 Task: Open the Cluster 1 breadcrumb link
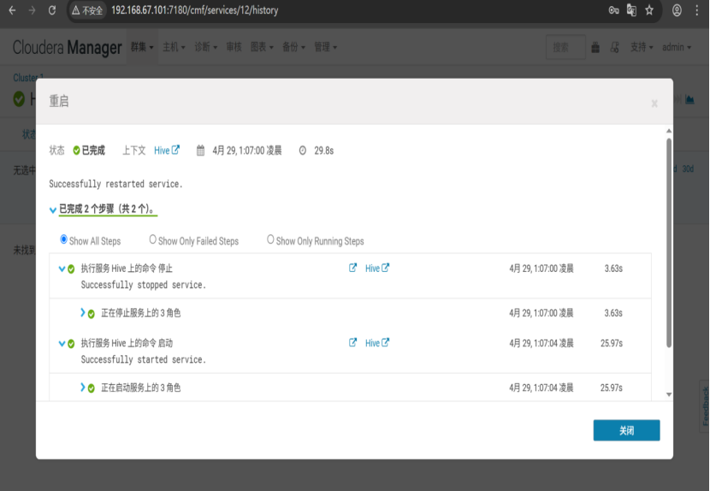pos(28,77)
